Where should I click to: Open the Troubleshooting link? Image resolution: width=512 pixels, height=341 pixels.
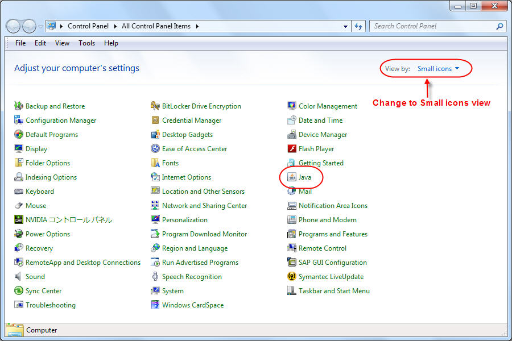click(x=50, y=305)
